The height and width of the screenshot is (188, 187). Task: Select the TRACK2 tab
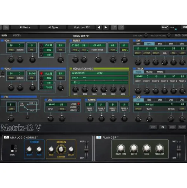tap(149, 72)
